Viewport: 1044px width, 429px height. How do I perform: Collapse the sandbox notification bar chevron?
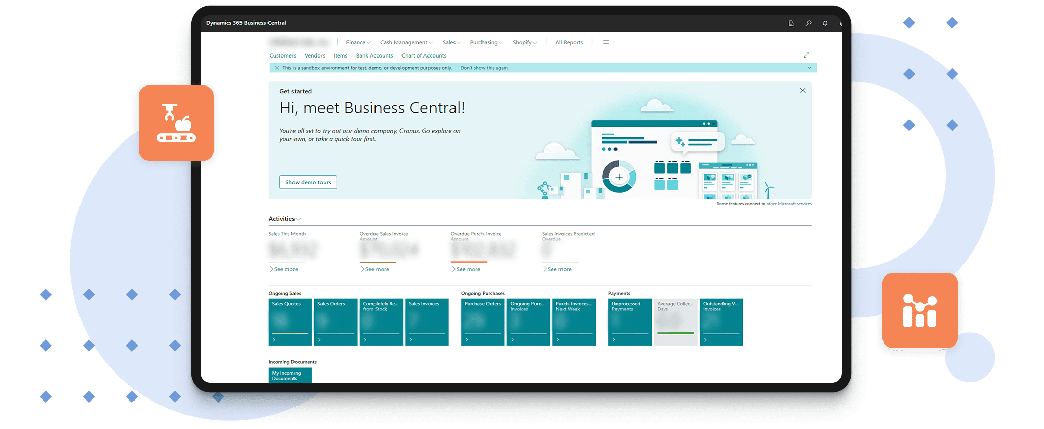(809, 68)
